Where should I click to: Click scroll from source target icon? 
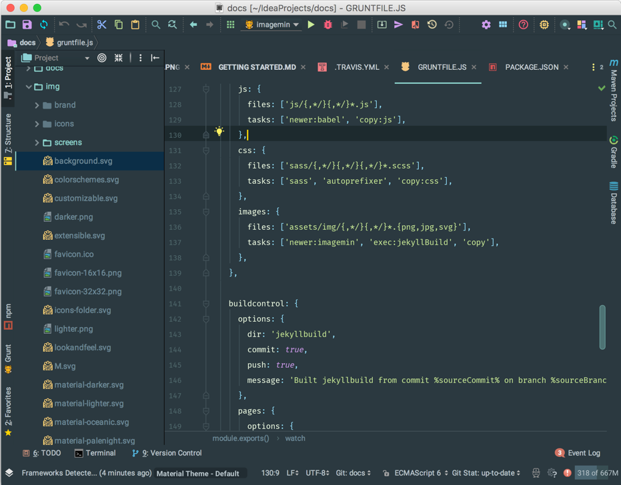(x=102, y=58)
